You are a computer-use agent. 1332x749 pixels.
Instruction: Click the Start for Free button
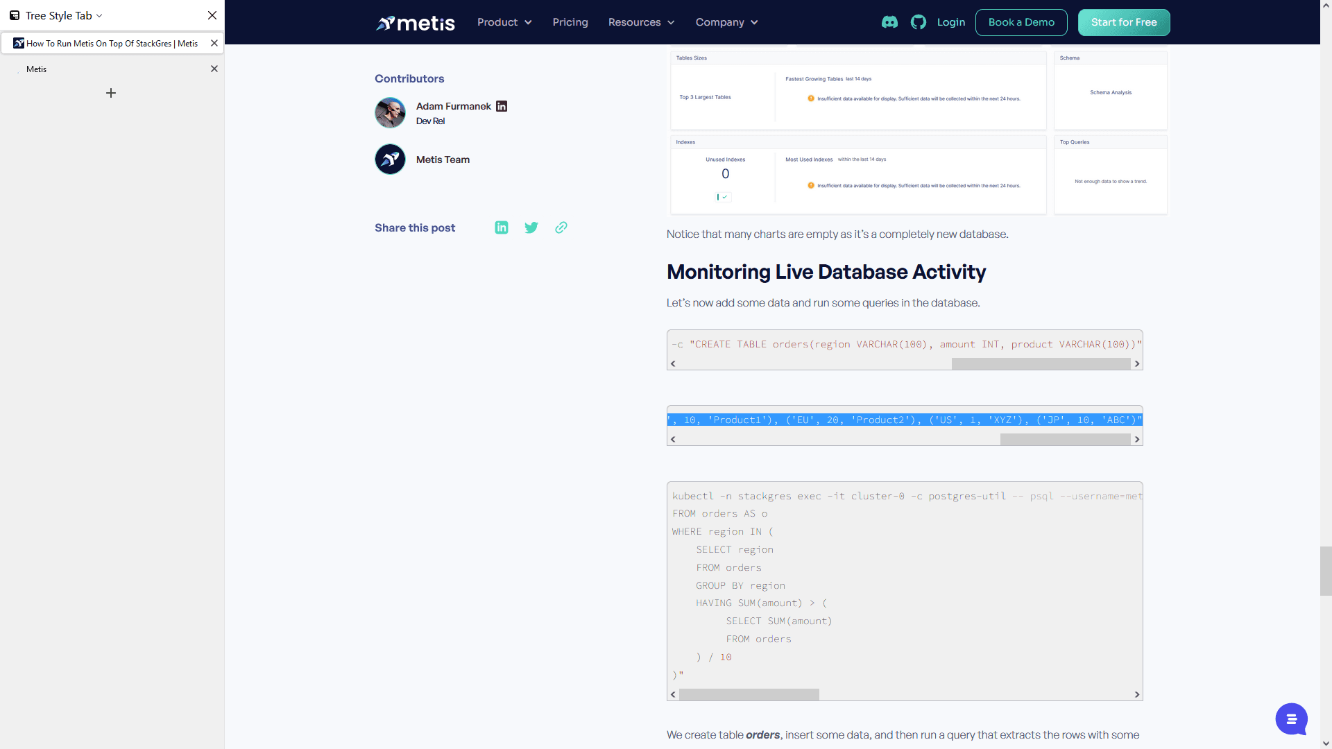click(x=1124, y=22)
